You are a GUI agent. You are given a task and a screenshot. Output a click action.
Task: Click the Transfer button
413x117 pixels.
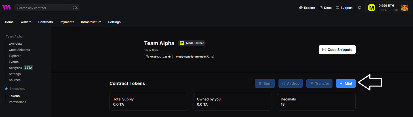click(319, 83)
